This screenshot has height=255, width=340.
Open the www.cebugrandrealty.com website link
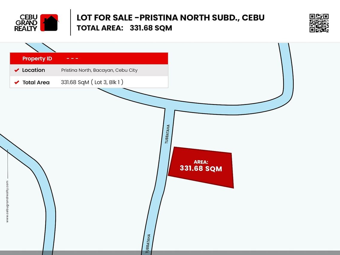pyautogui.click(x=7, y=201)
